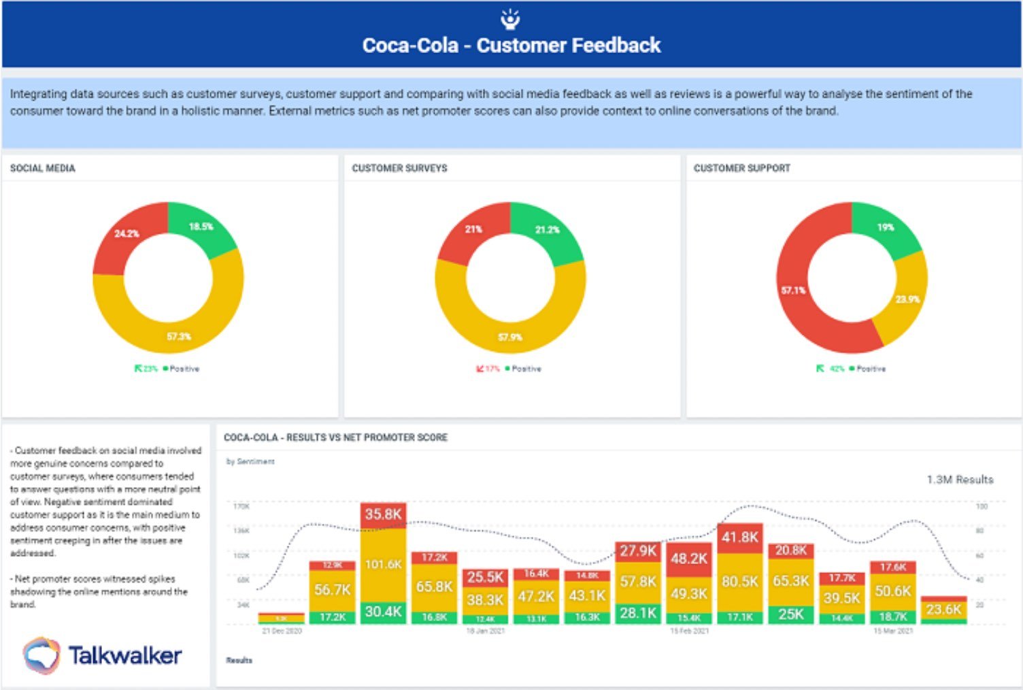Open the Social Media panel title

click(x=43, y=168)
